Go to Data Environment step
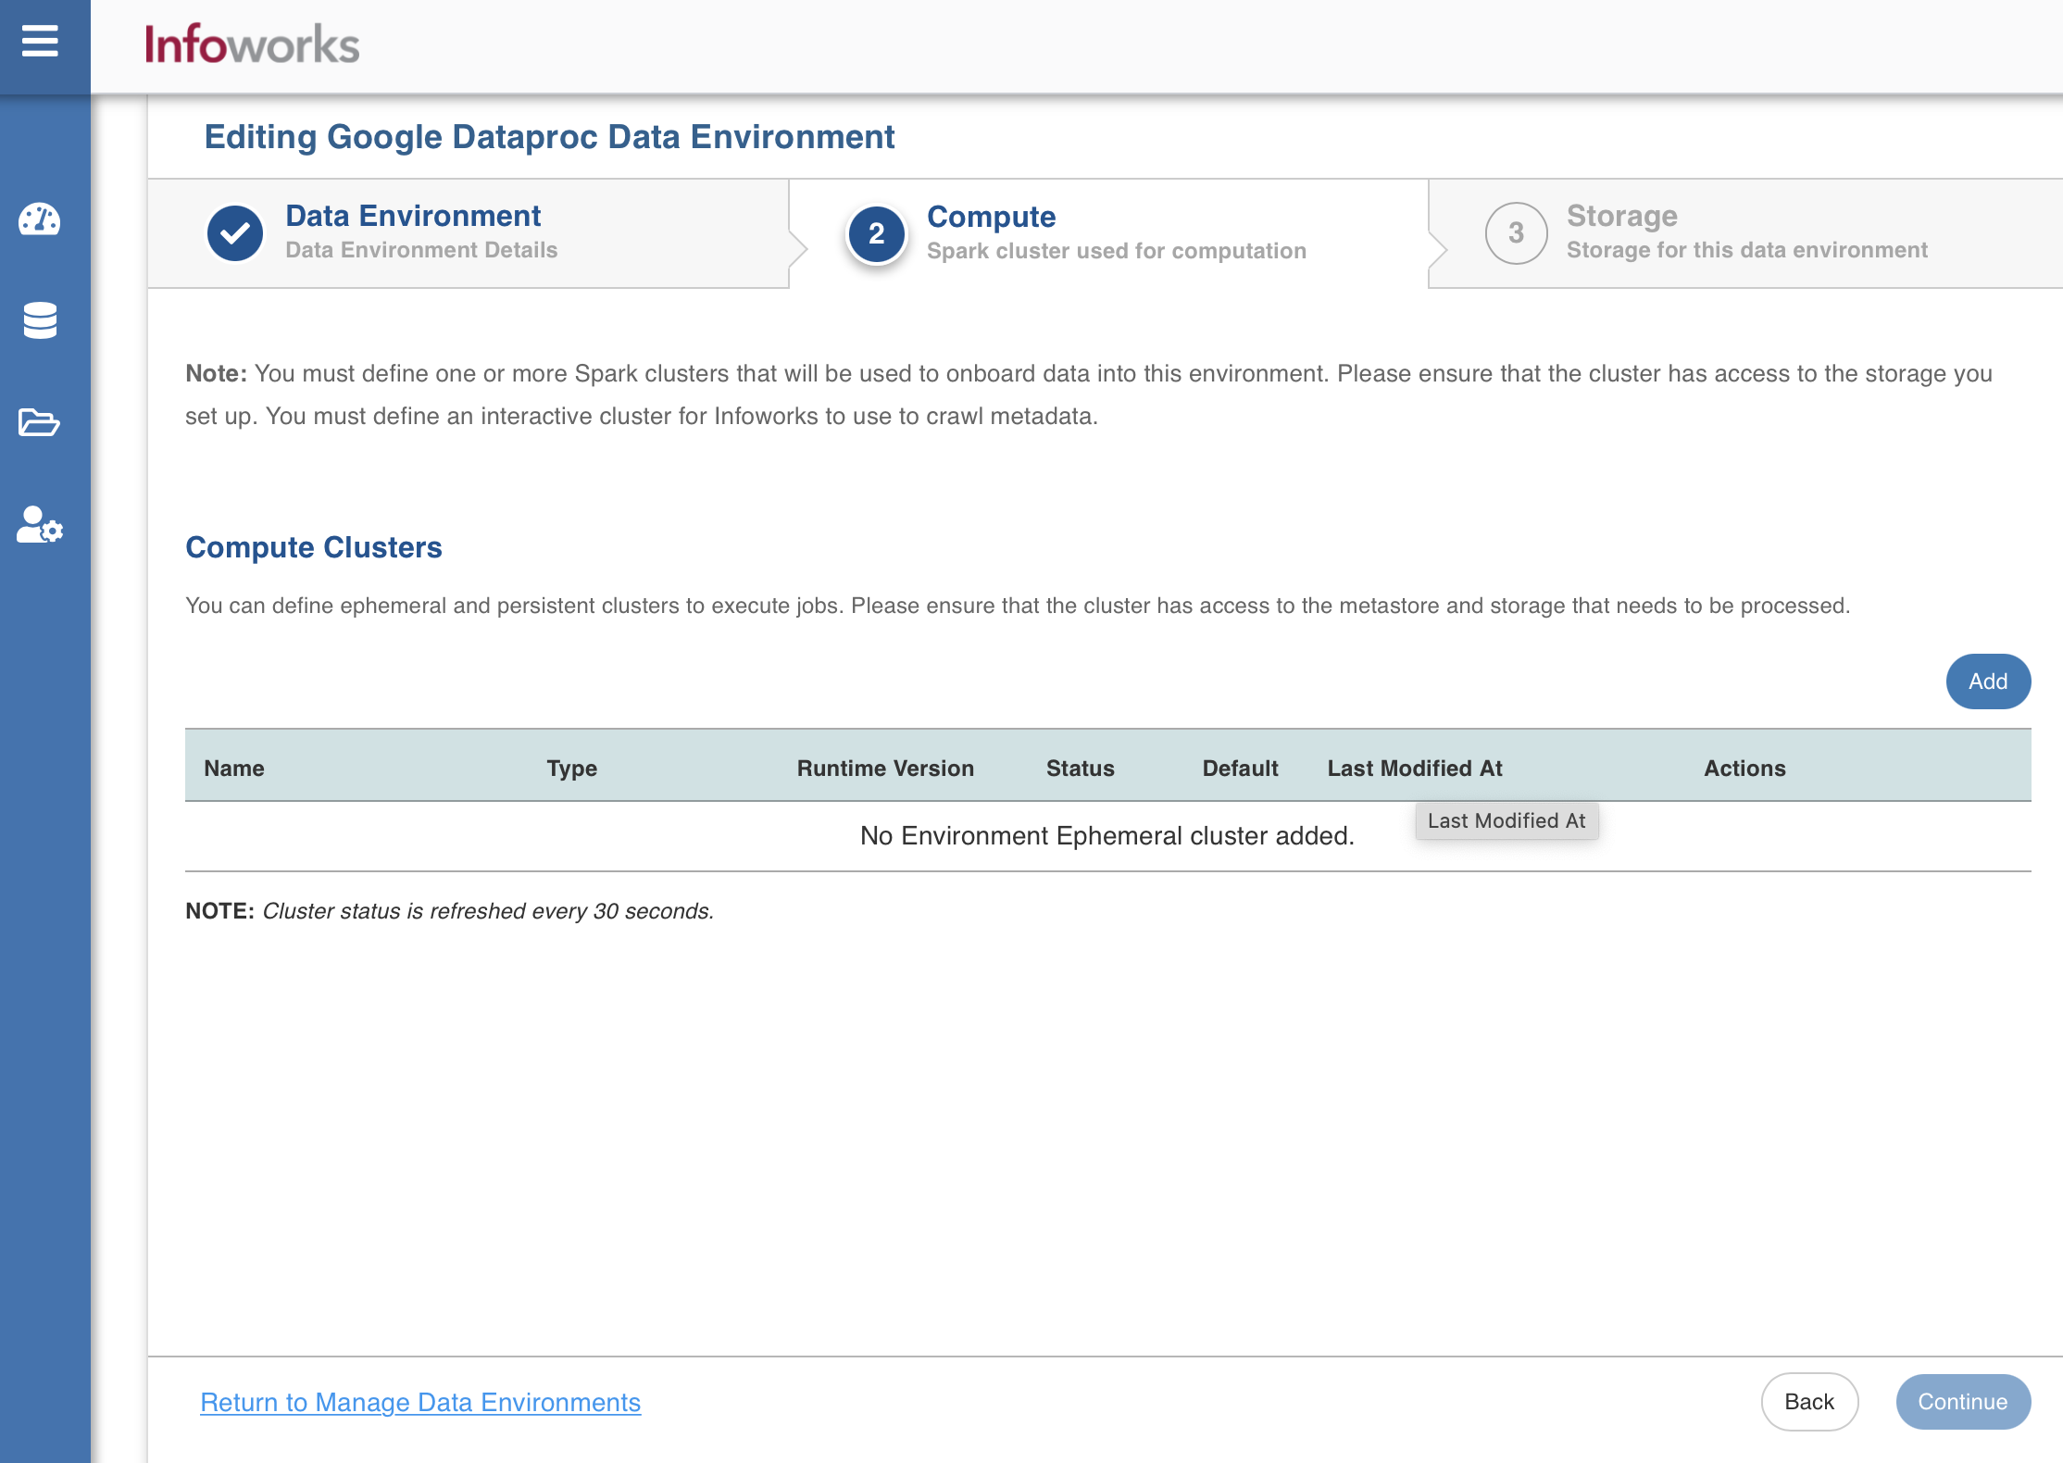 (x=468, y=233)
